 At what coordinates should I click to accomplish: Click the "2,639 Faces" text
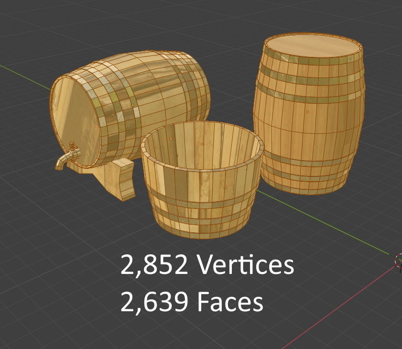point(192,302)
